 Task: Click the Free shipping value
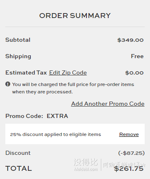pyautogui.click(x=137, y=56)
